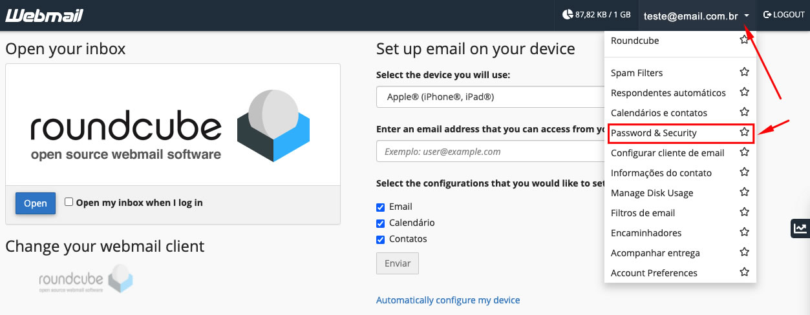Viewport: 810px width, 315px height.
Task: Click the disk usage pie chart icon
Action: point(568,14)
